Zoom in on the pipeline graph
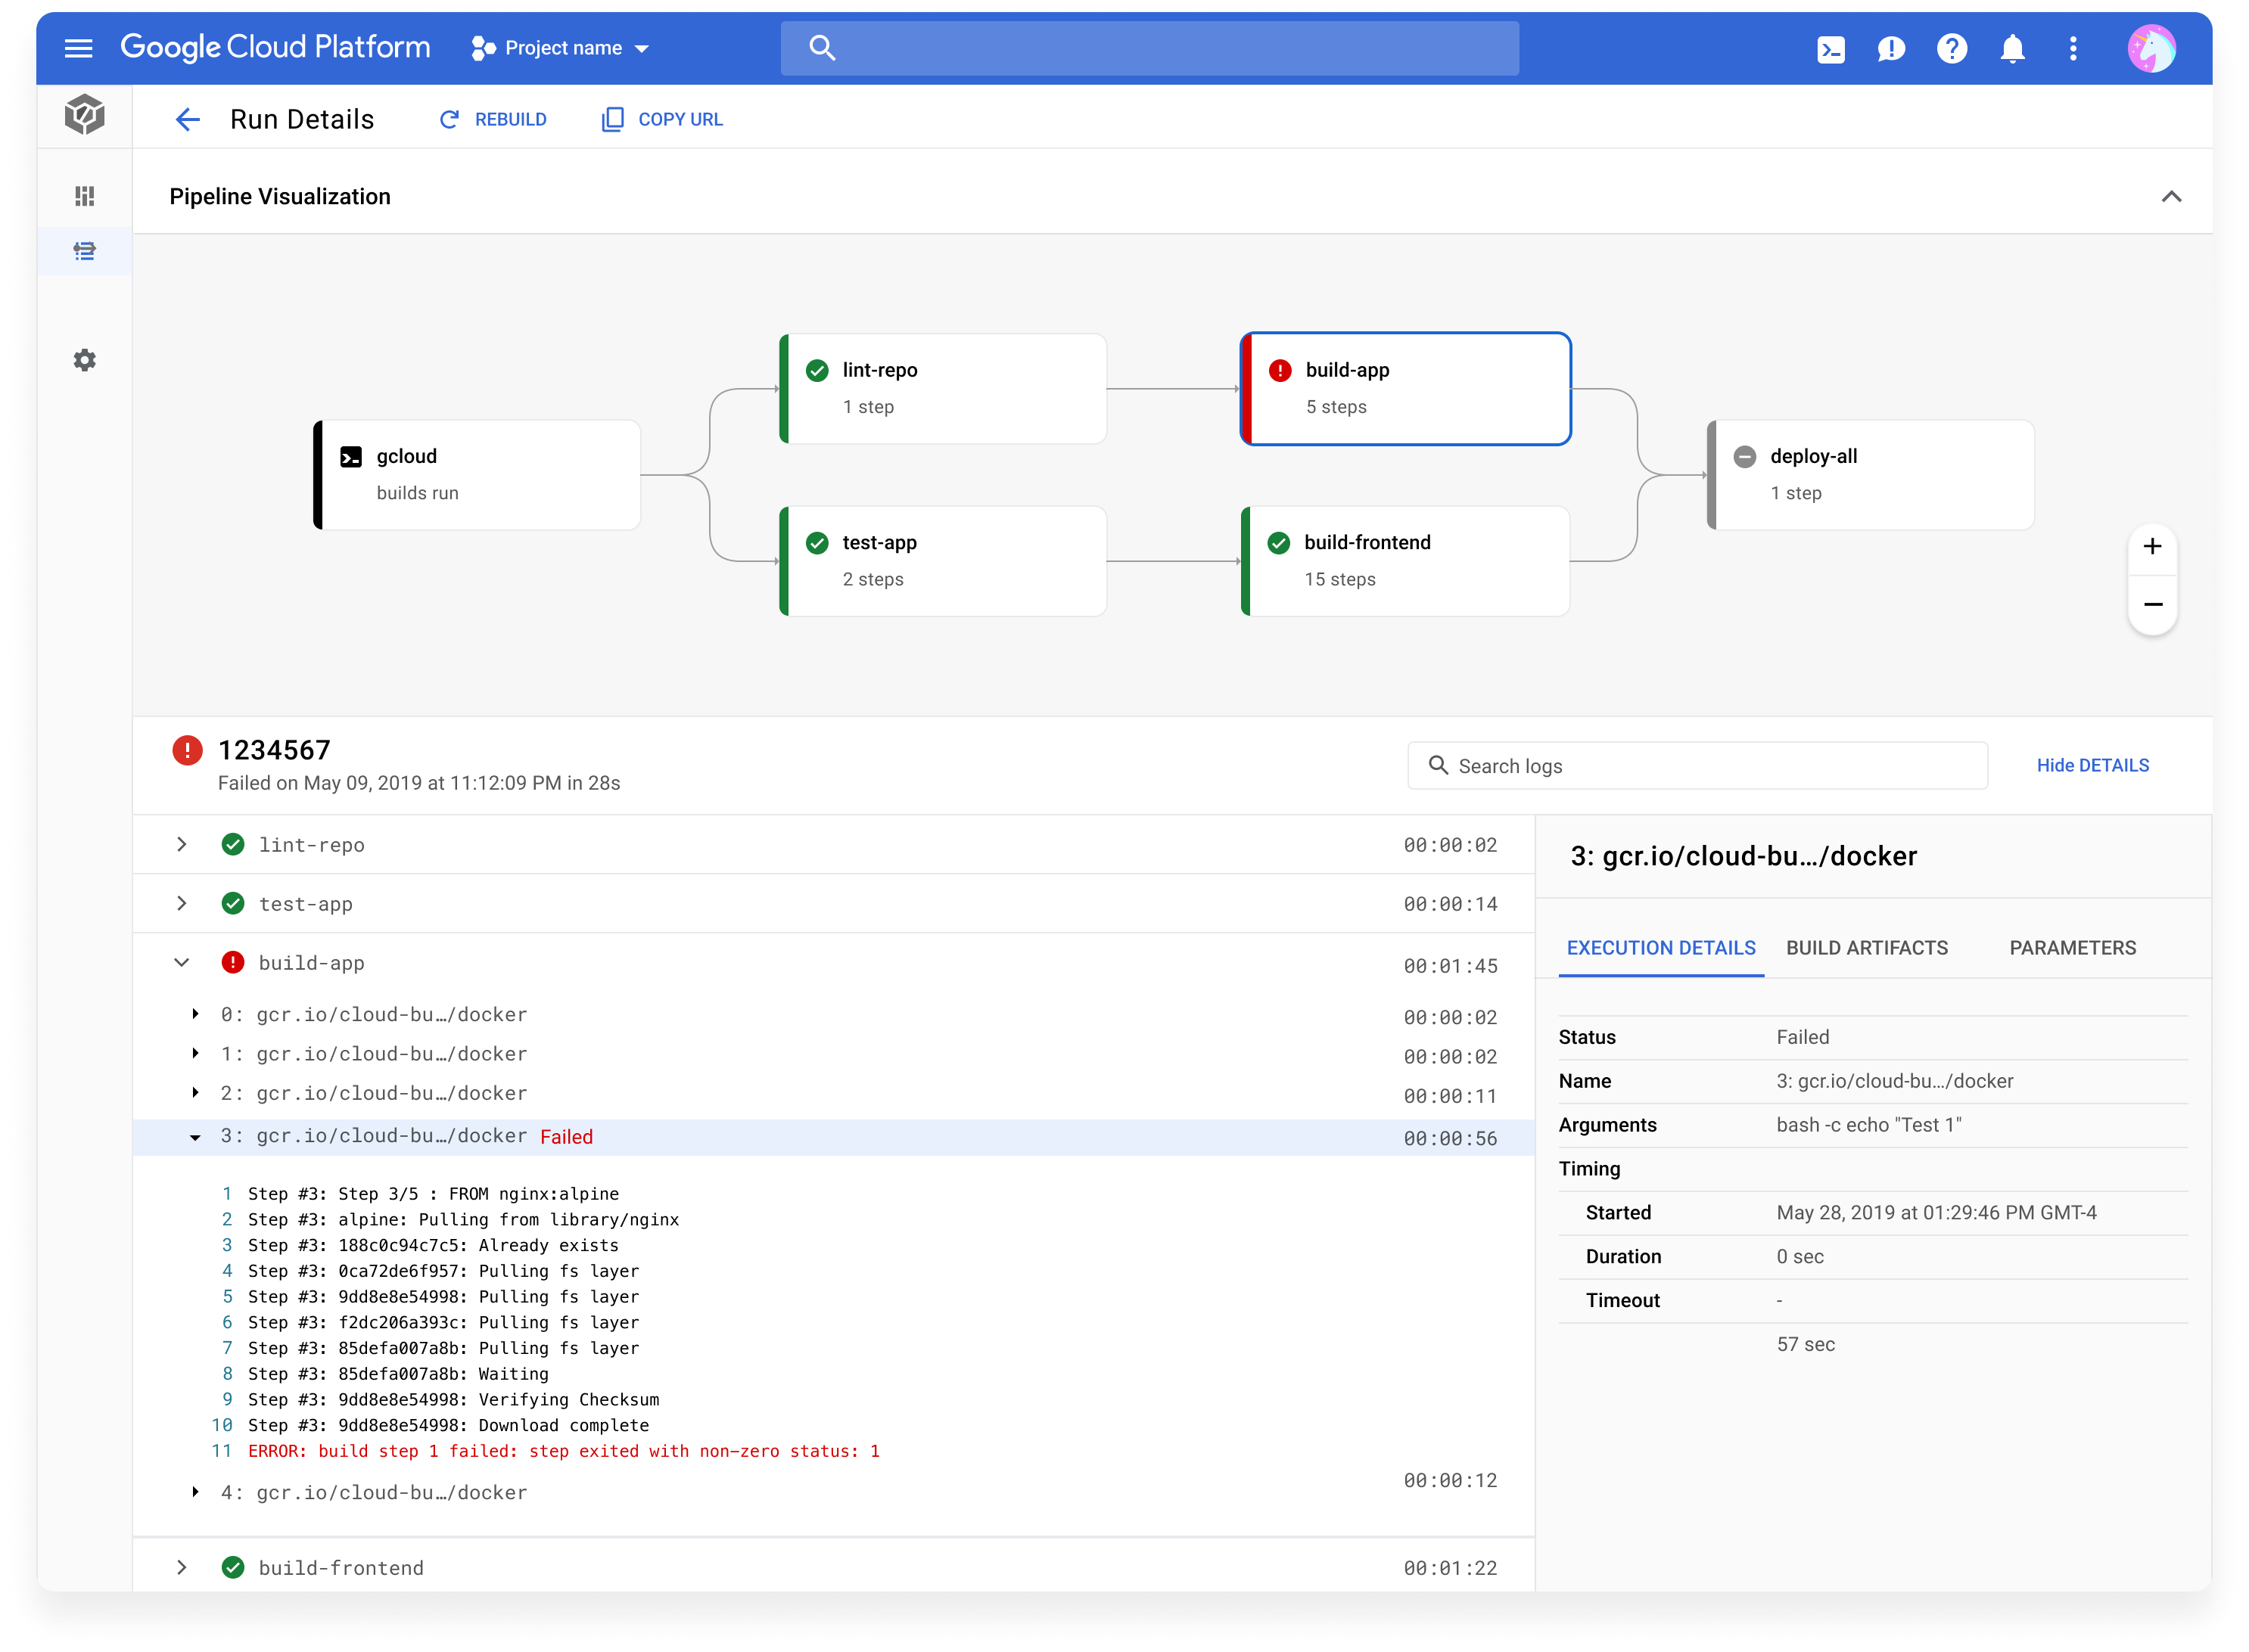 pyautogui.click(x=2152, y=547)
